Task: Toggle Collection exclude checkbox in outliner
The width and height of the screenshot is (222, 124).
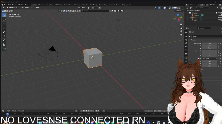Action: 217,13
